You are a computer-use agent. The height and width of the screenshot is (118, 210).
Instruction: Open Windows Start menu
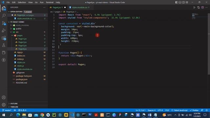click(4, 115)
